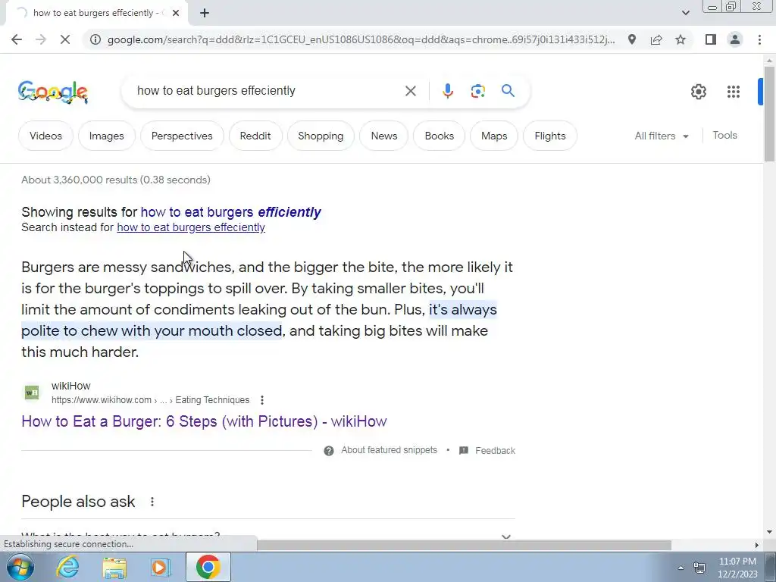Screen dimensions: 776x582
Task: Close the current search tab
Action: [176, 13]
